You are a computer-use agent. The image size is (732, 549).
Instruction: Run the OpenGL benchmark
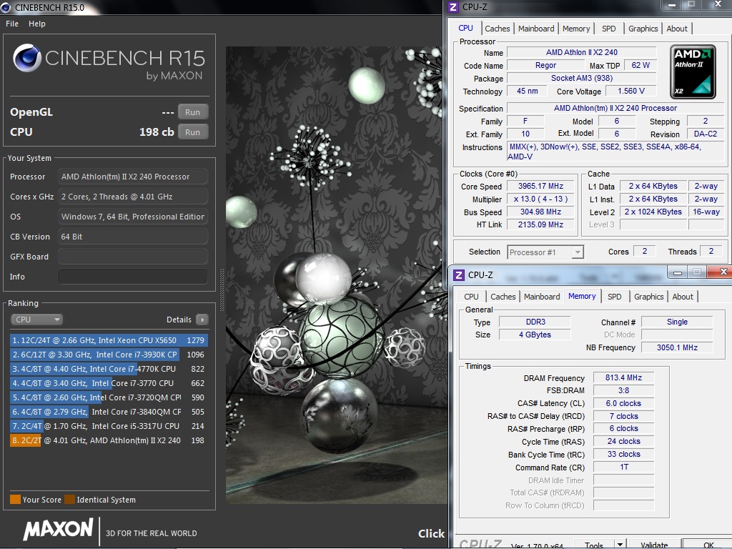point(193,112)
